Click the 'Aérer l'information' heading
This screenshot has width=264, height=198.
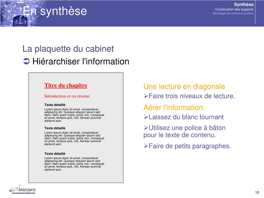(173, 108)
